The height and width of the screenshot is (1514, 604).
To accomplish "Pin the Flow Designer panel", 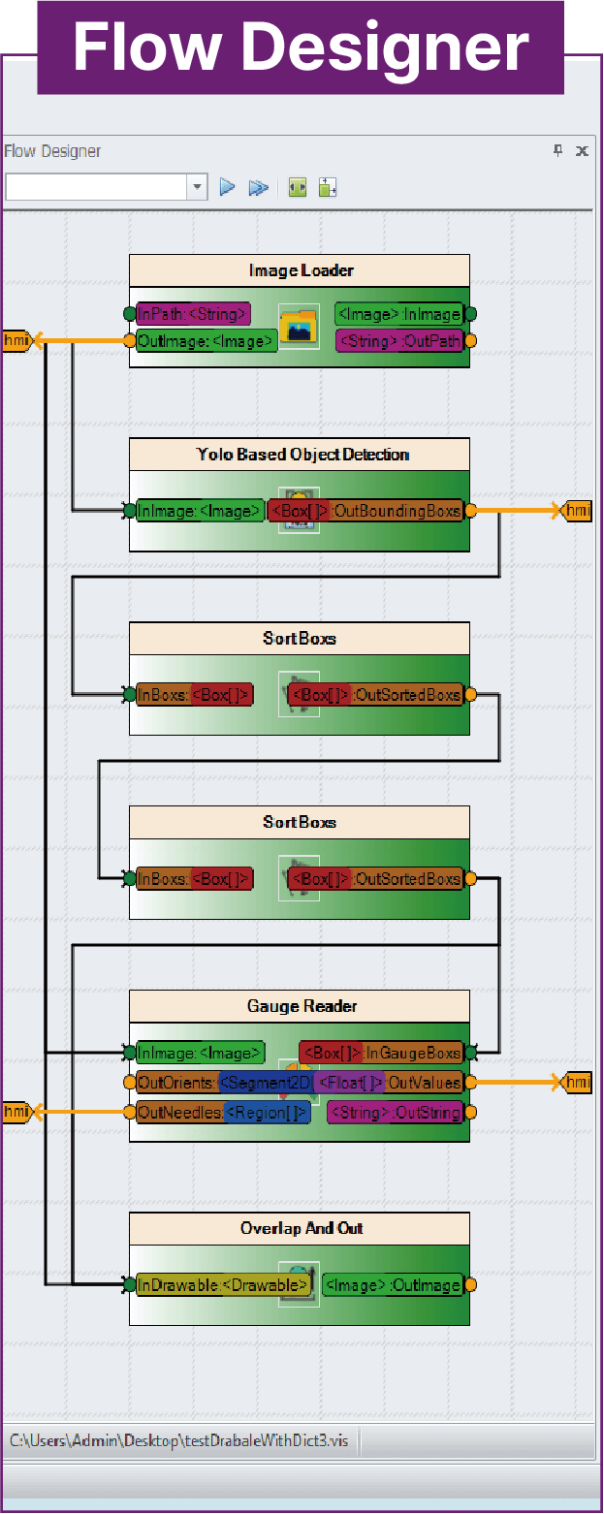I will point(557,150).
